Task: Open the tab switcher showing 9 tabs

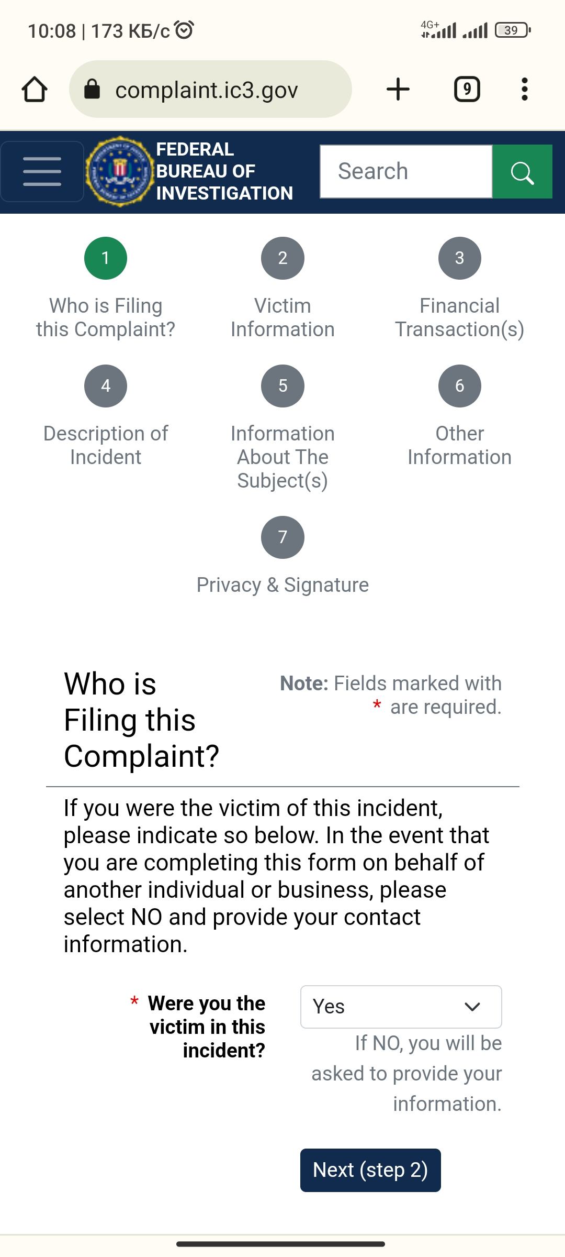Action: tap(467, 89)
